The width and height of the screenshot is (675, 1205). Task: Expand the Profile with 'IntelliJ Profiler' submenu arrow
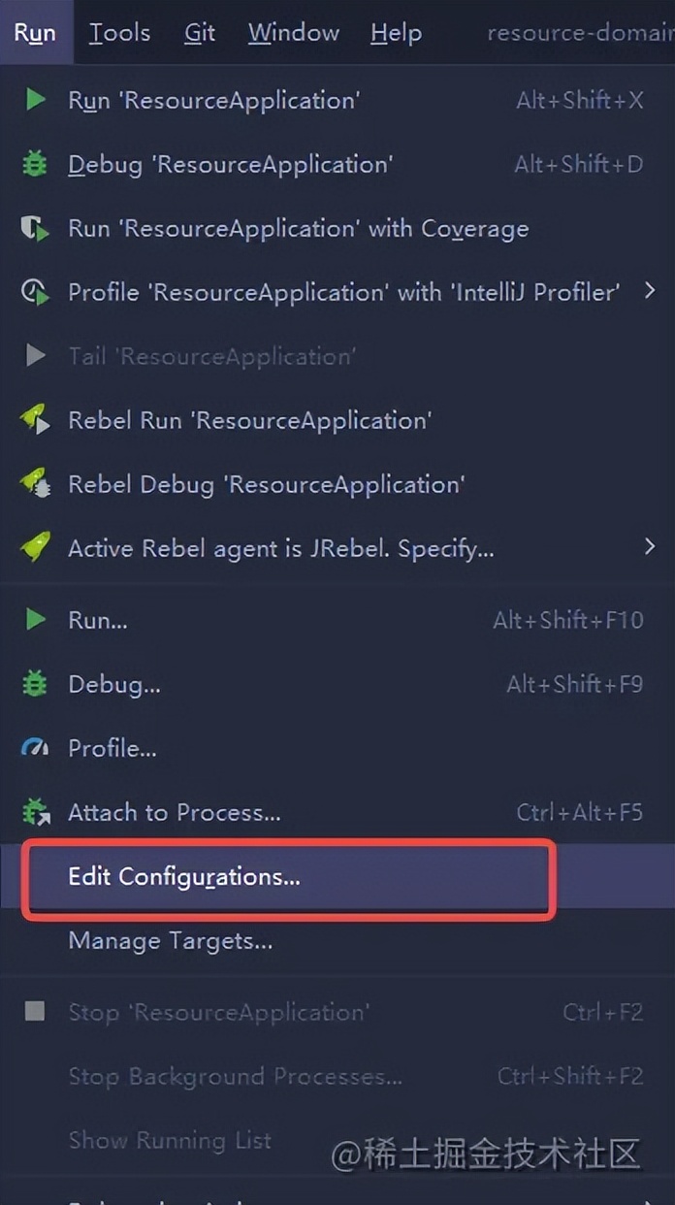pos(650,290)
